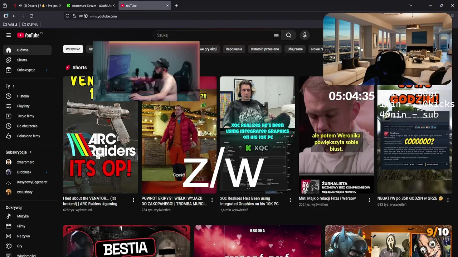Image resolution: width=458 pixels, height=257 pixels.
Task: Click the search magnifier button
Action: pos(288,35)
